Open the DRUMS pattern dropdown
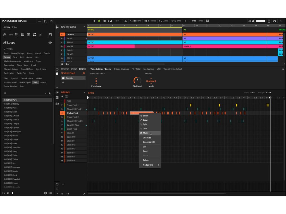Viewport: 286px width, 214px height. (x=84, y=93)
